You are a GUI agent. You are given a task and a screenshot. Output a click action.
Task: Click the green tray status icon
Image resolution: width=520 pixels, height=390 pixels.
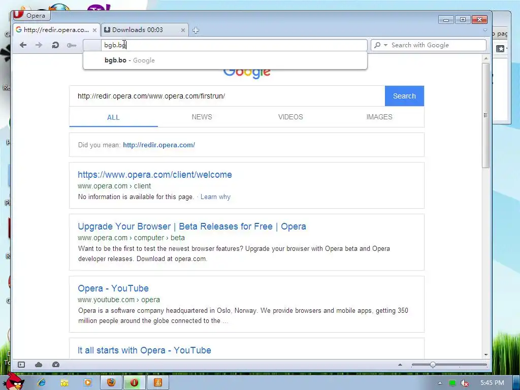pos(452,383)
